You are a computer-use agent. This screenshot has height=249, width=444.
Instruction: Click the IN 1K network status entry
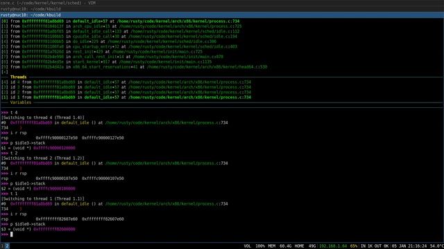(366, 246)
